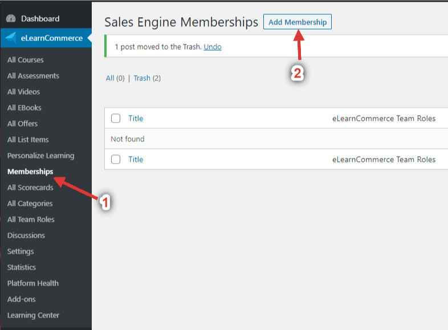This screenshot has height=330, width=448.
Task: Sort by the bottom Title column footer
Action: (136, 160)
